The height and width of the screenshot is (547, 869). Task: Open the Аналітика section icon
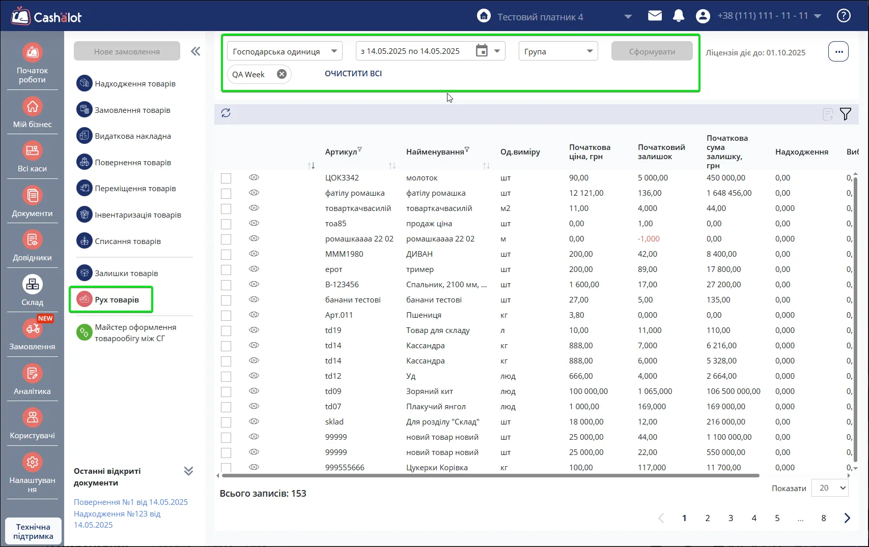coord(33,374)
